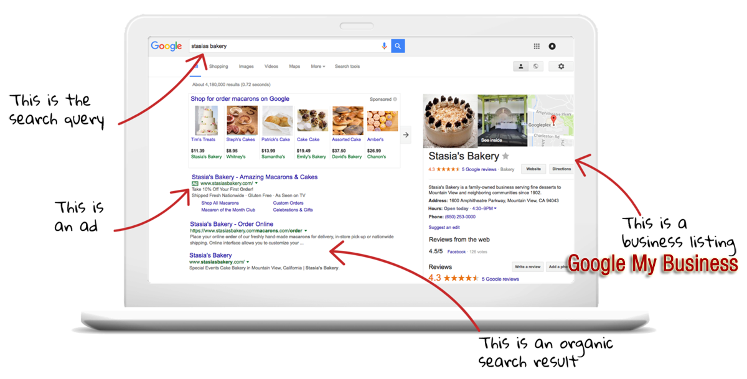Expand the More search menu

(318, 67)
